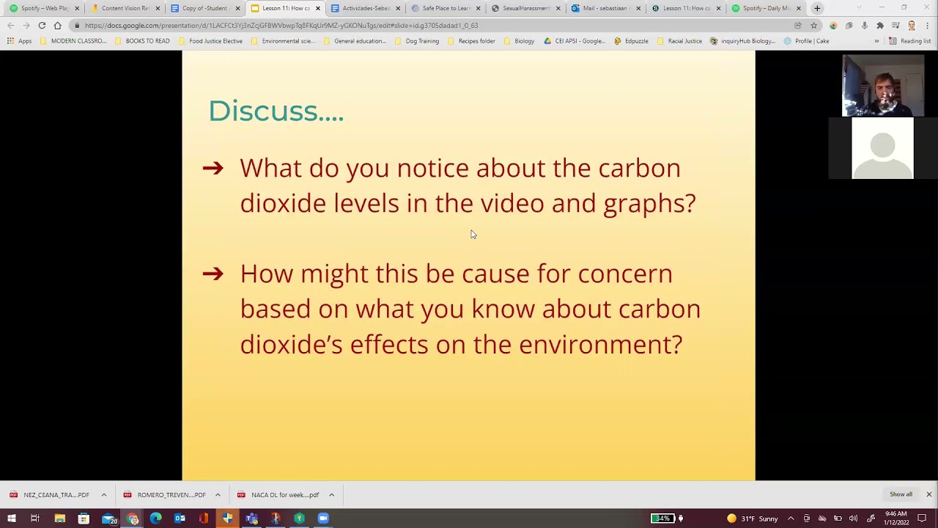
Task: Reload the current page
Action: (x=42, y=25)
